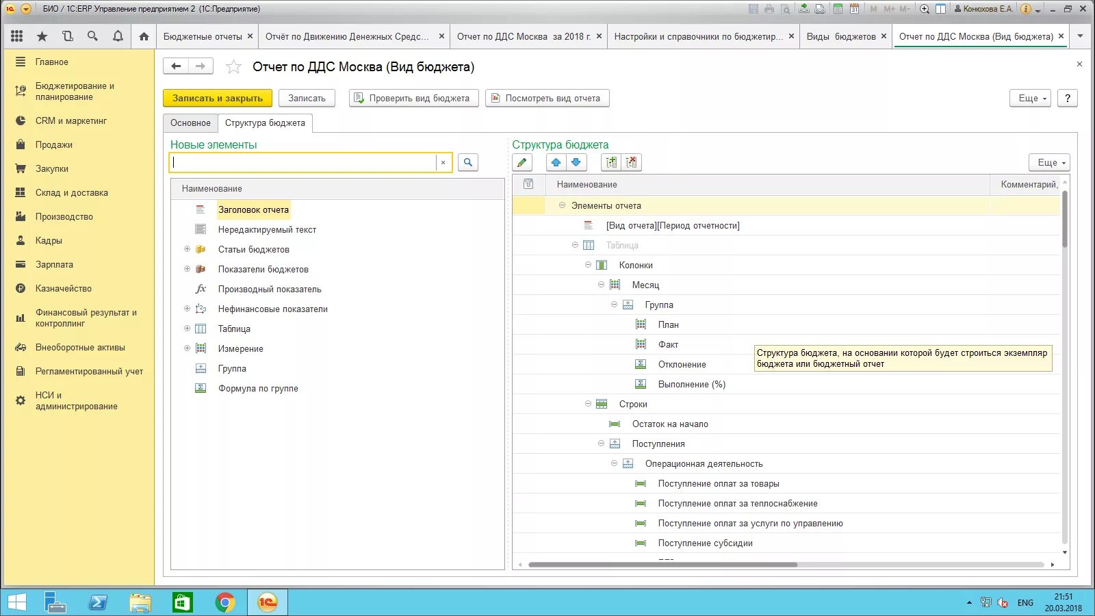Select Заголовок отчета in Новые элементы
The width and height of the screenshot is (1095, 616).
tap(253, 209)
